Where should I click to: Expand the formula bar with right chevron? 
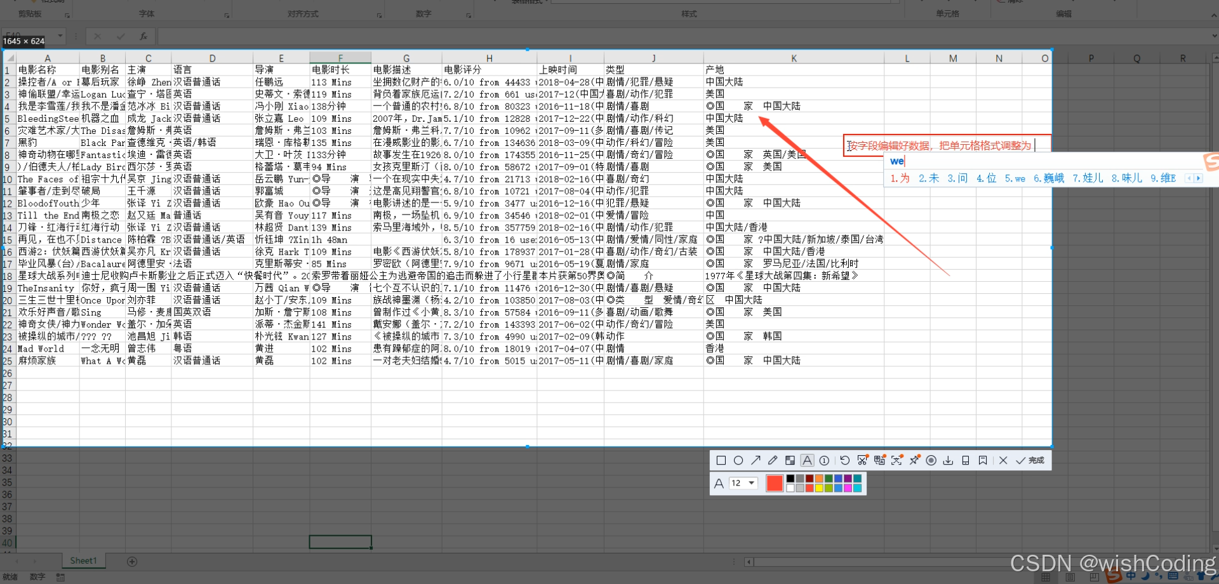[x=1213, y=36]
